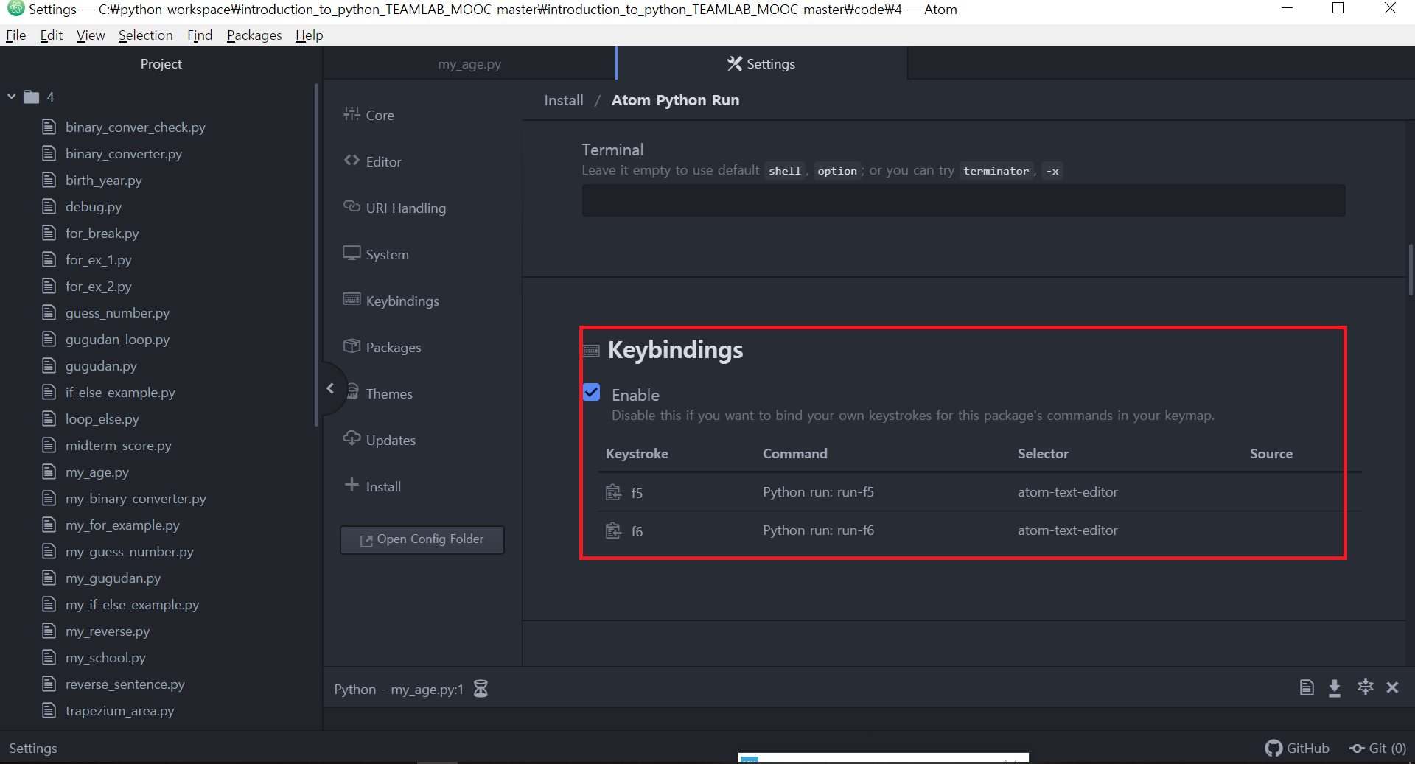Open my_age.py in project tree
Image resolution: width=1415 pixels, height=764 pixels.
pos(97,472)
